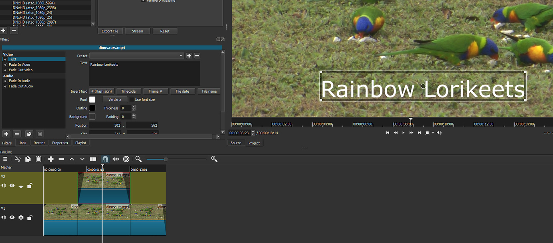Copy the clip via timeline copy icon
This screenshot has width=553, height=243.
28,159
